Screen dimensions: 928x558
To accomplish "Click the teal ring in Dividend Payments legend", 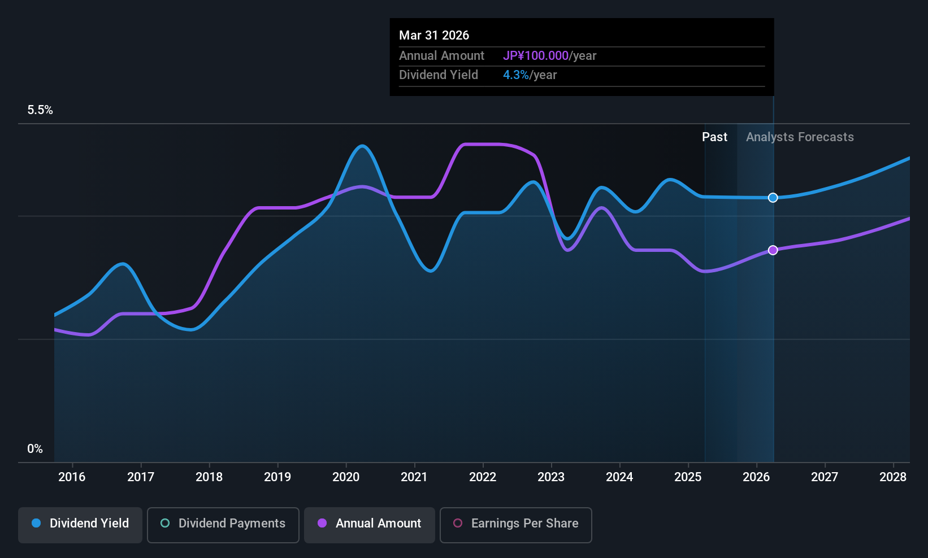I will click(x=165, y=523).
